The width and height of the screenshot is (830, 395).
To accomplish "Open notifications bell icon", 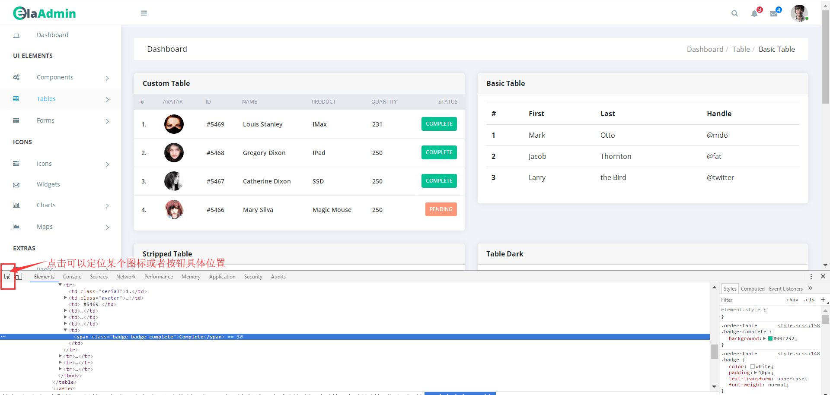I will pyautogui.click(x=754, y=13).
